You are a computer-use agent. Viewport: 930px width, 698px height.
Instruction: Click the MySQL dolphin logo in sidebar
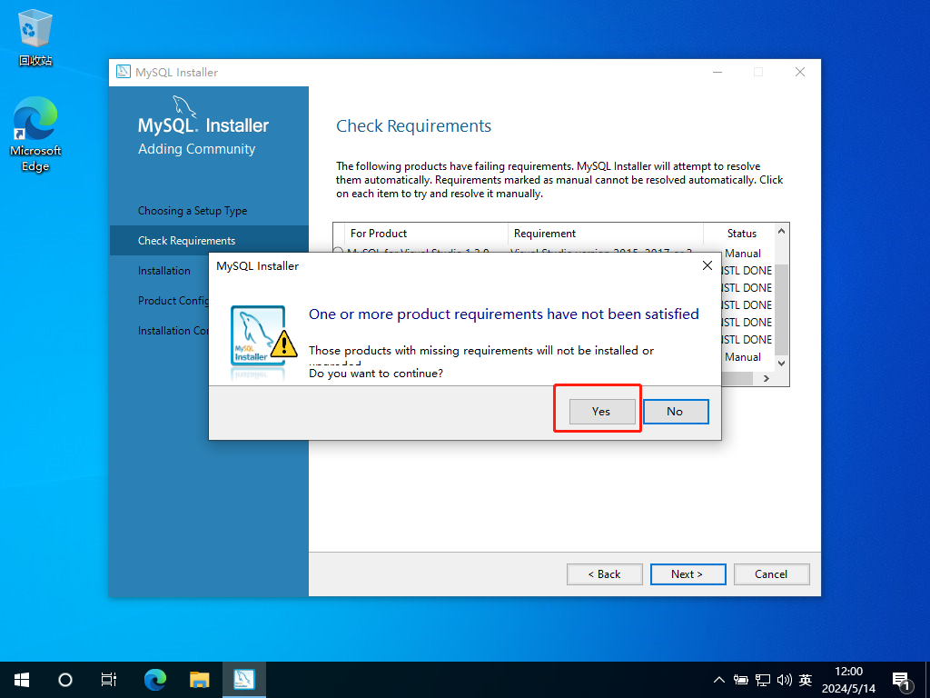pyautogui.click(x=183, y=107)
